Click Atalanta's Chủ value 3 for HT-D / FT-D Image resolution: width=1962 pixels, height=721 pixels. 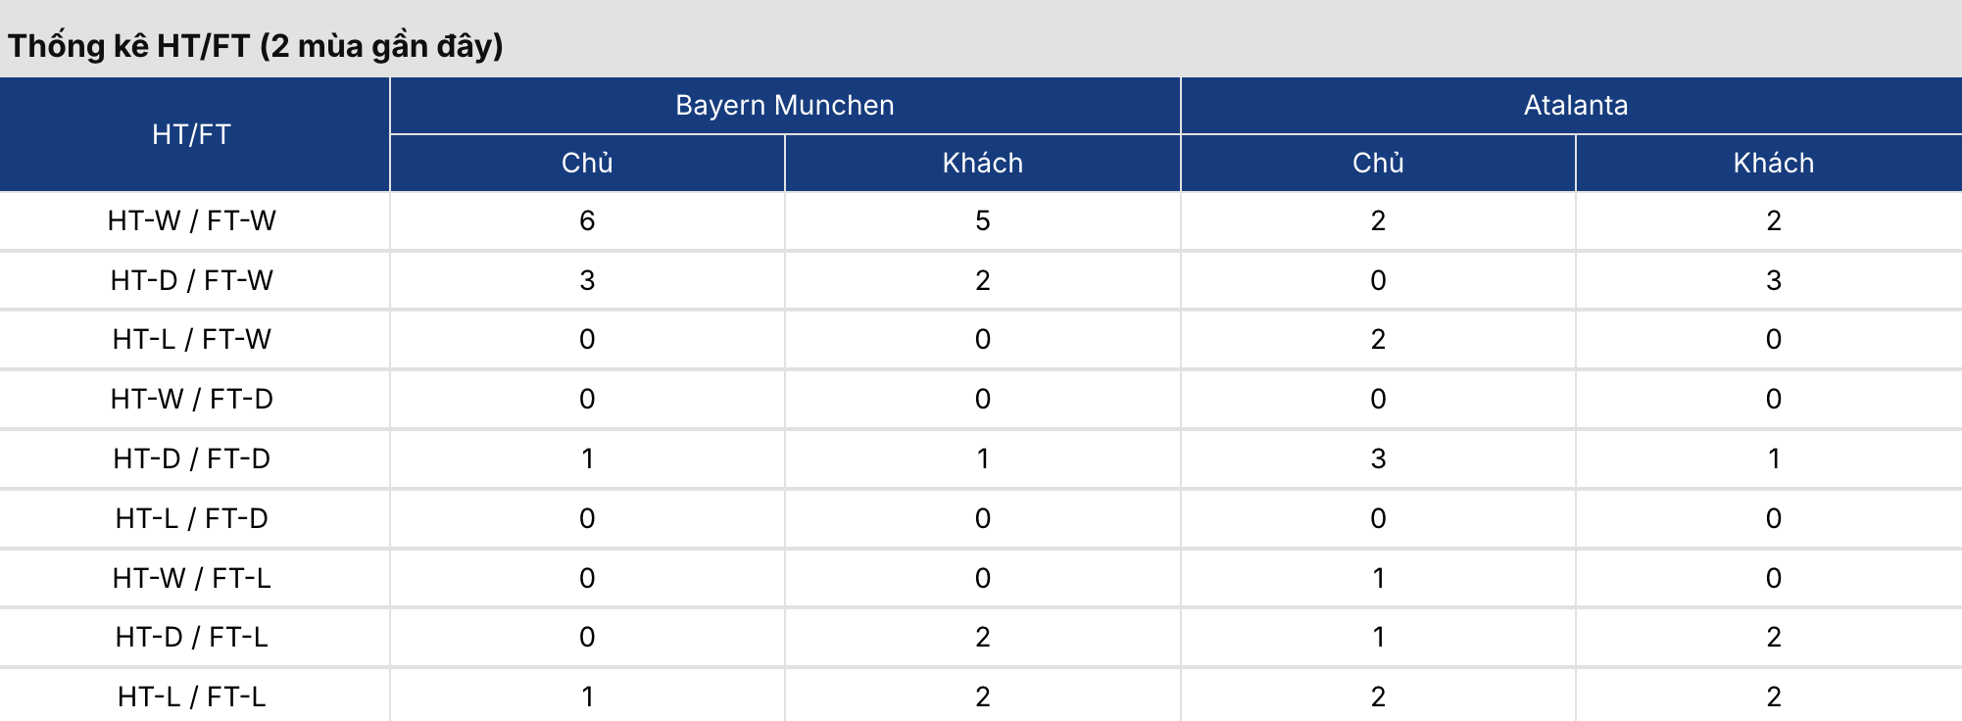pyautogui.click(x=1378, y=458)
